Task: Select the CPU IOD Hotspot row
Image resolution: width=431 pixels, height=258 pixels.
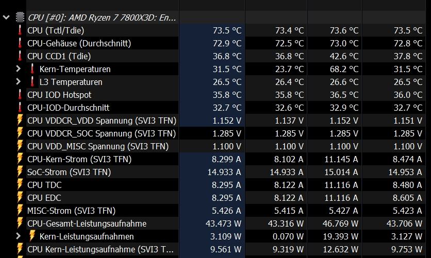Action: click(59, 95)
